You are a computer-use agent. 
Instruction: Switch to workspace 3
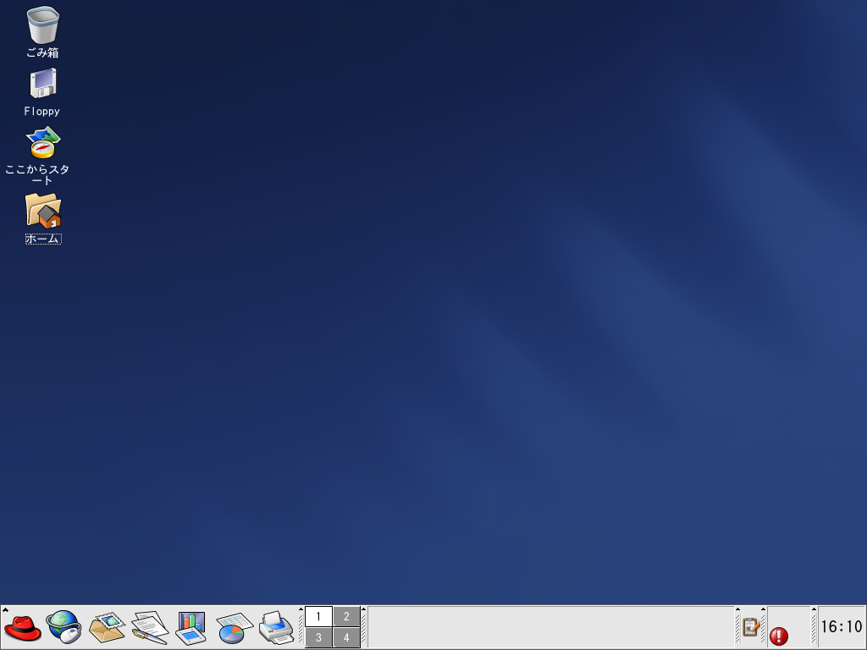318,637
